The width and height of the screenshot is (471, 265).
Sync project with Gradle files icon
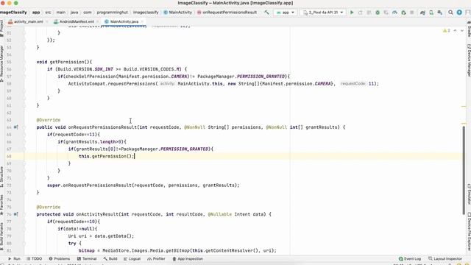coord(422,13)
